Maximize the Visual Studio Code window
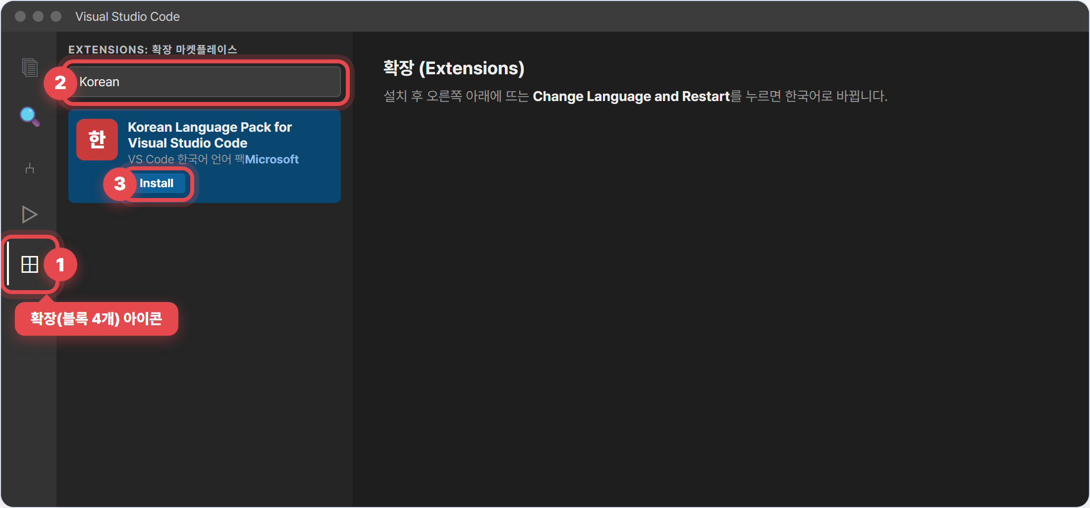1090x508 pixels. click(x=56, y=16)
